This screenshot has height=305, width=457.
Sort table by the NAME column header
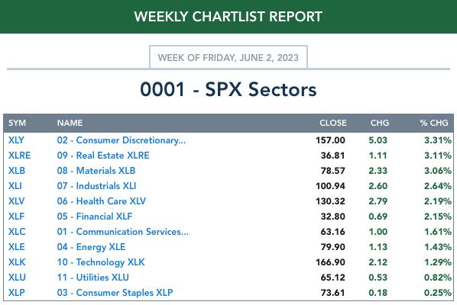(x=70, y=123)
